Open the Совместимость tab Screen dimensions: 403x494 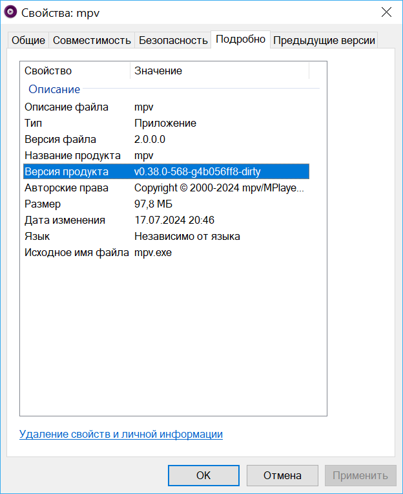92,40
